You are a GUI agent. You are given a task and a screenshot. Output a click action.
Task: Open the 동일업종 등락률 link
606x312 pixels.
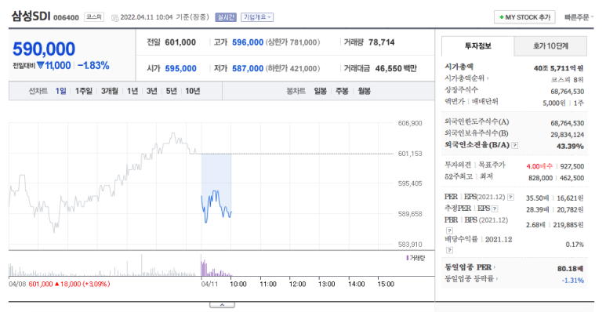pyautogui.click(x=471, y=279)
